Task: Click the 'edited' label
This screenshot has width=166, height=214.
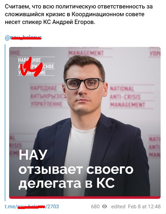Action: tap(118, 207)
